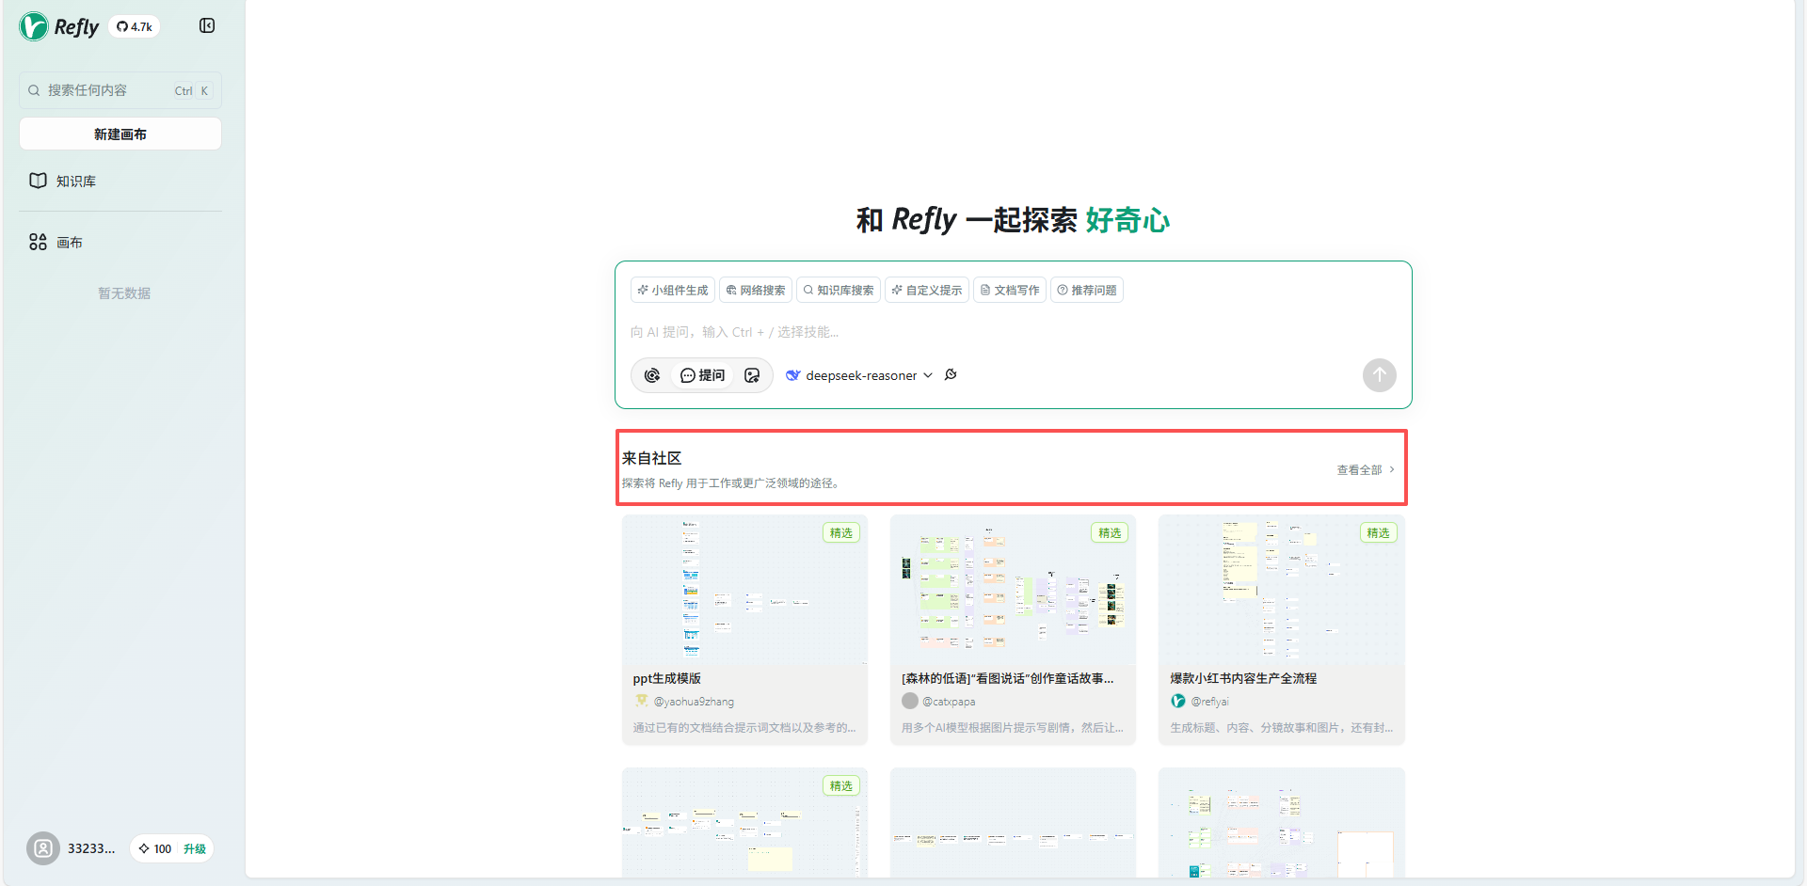Click the 新建画布 button
This screenshot has height=886, width=1807.
pyautogui.click(x=120, y=134)
